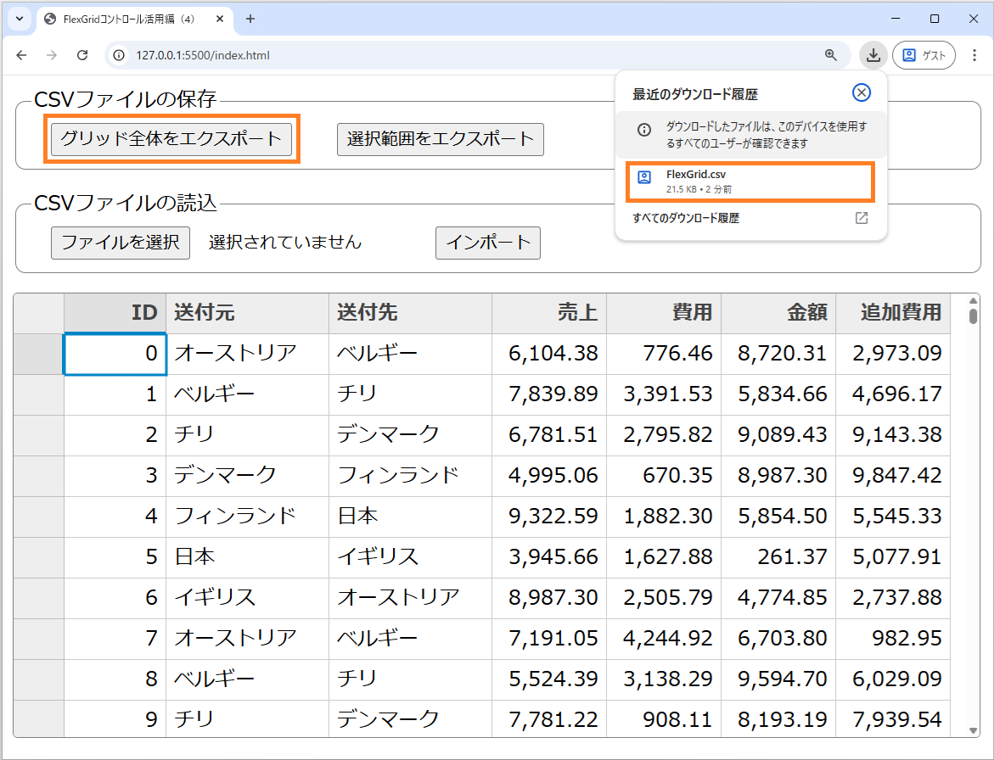Image resolution: width=994 pixels, height=760 pixels.
Task: Select the 4,696.17 cell
Action: coord(893,394)
